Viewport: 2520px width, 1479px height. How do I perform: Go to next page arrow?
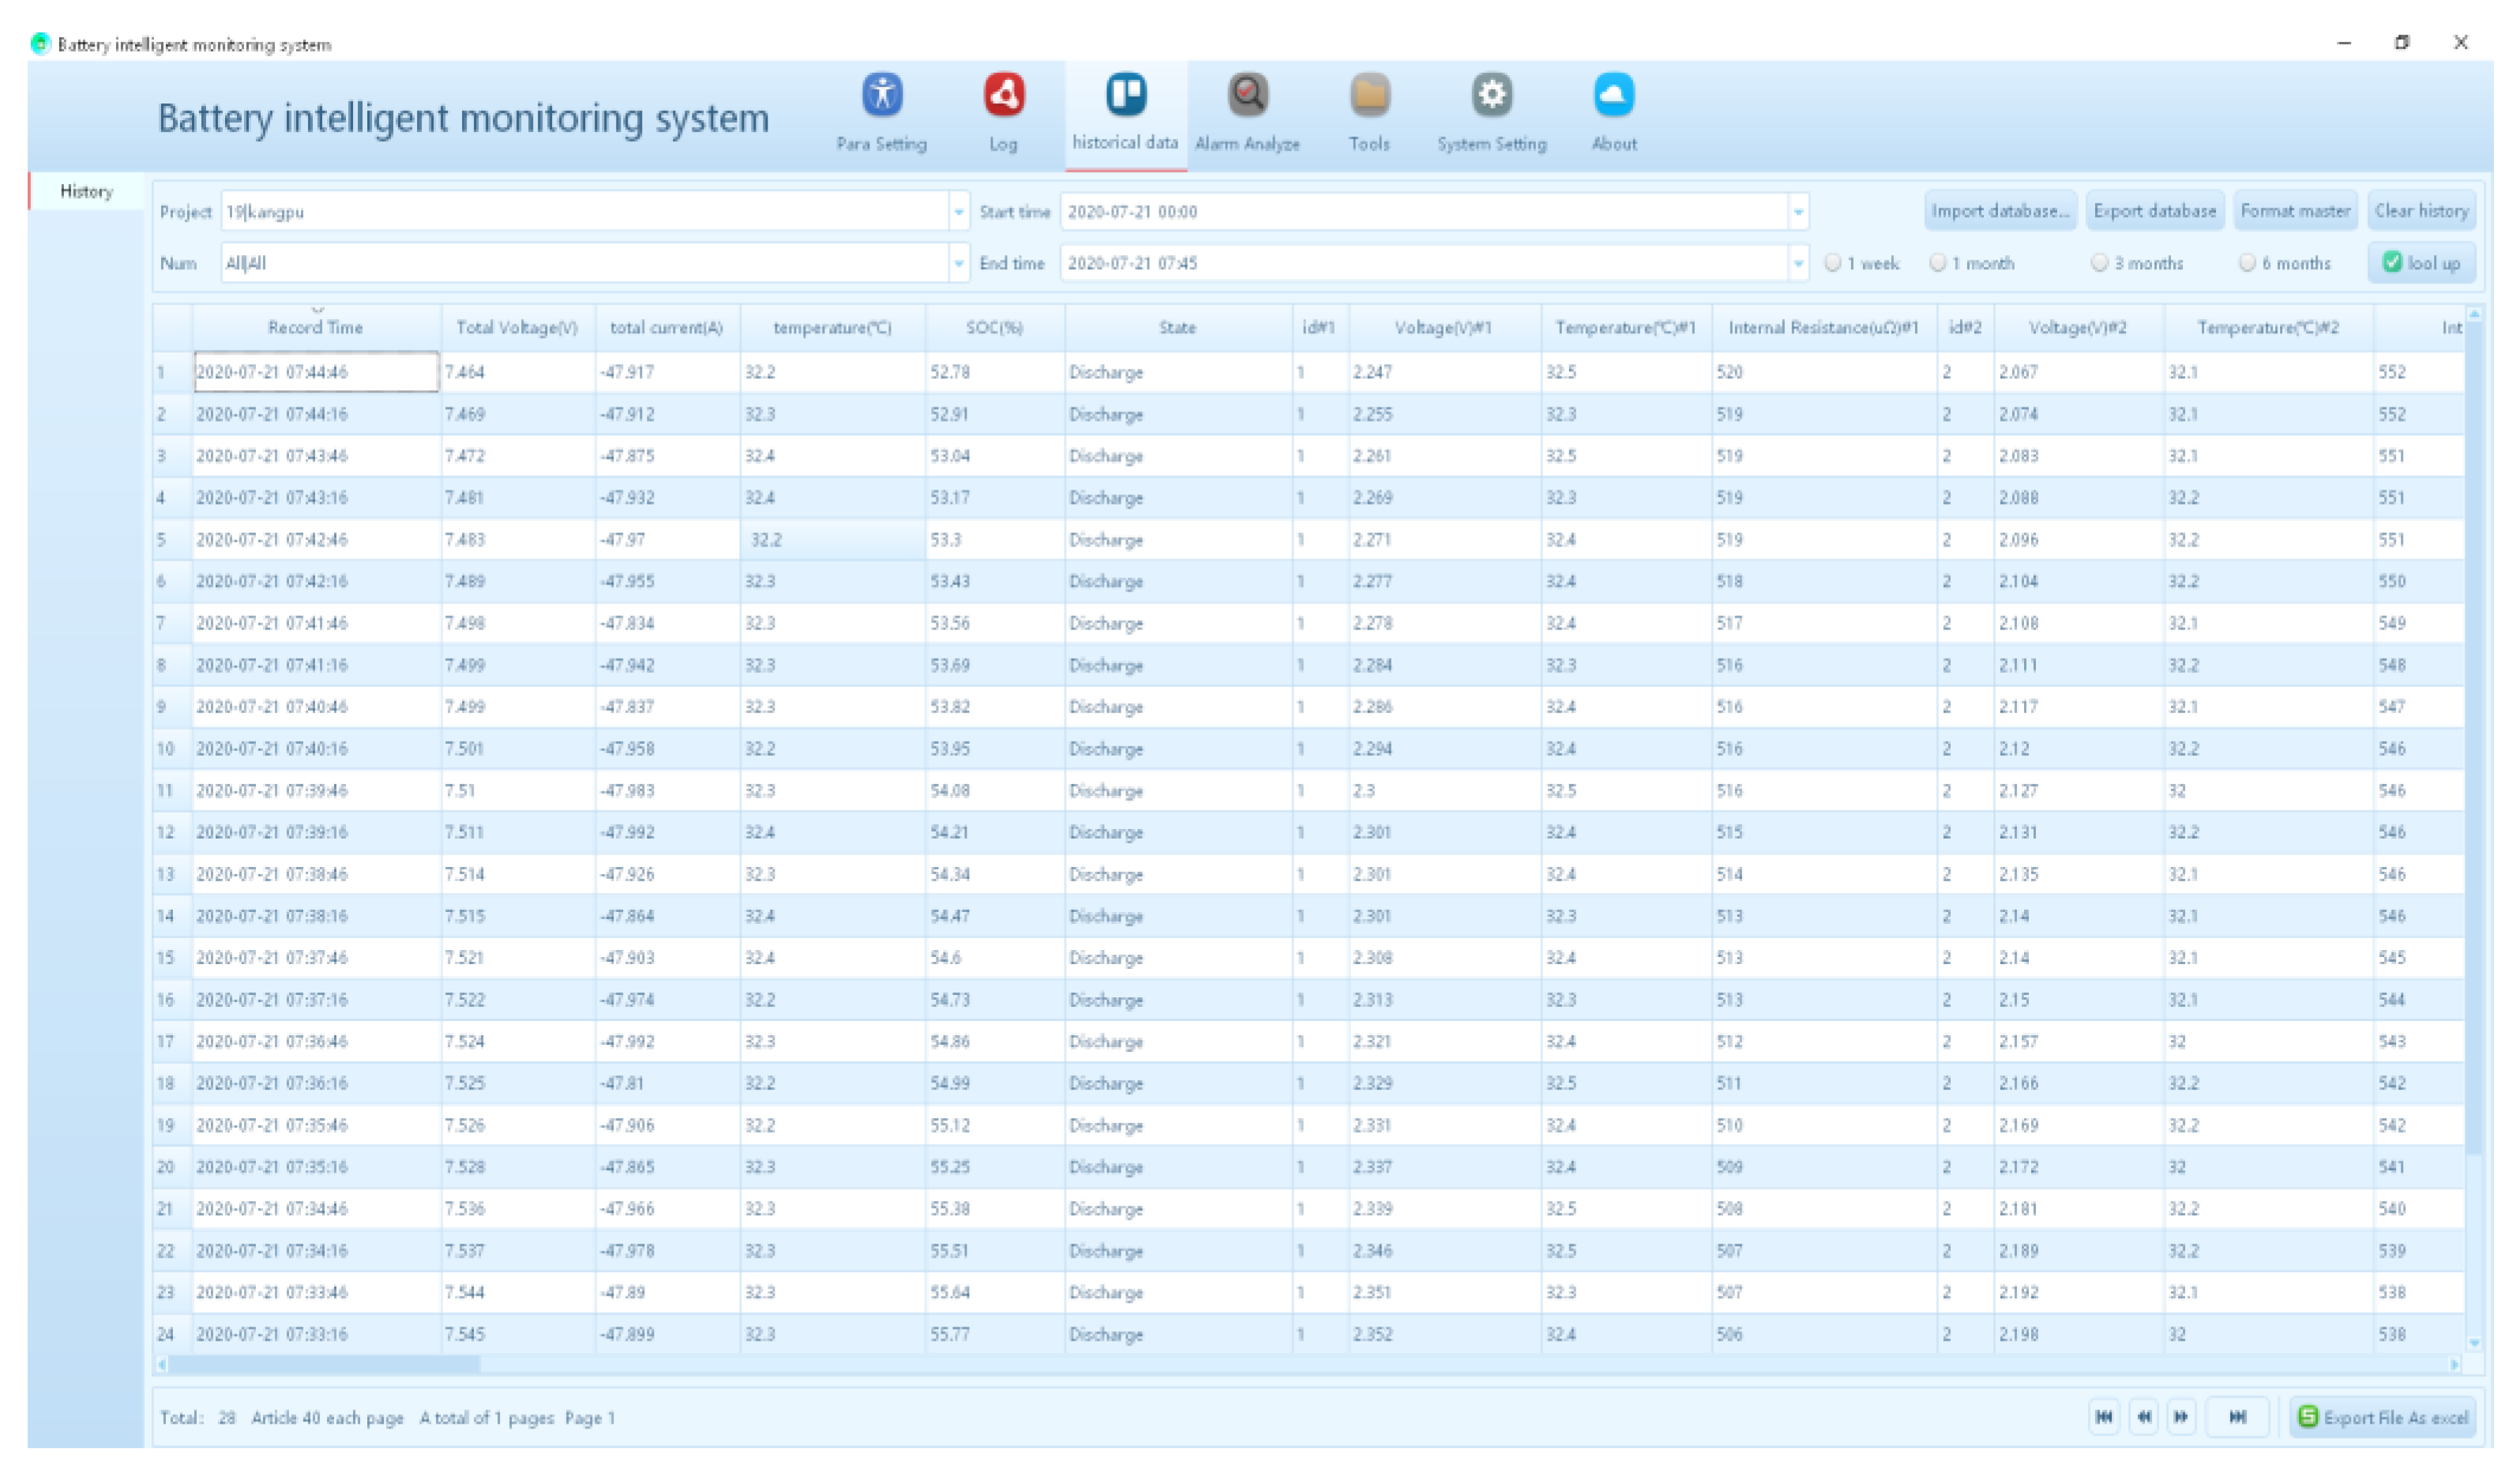coord(2181,1417)
